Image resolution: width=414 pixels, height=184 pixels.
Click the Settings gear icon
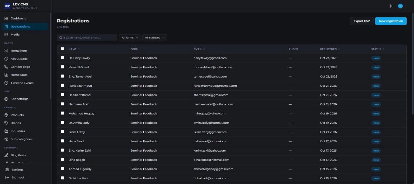click(7, 170)
